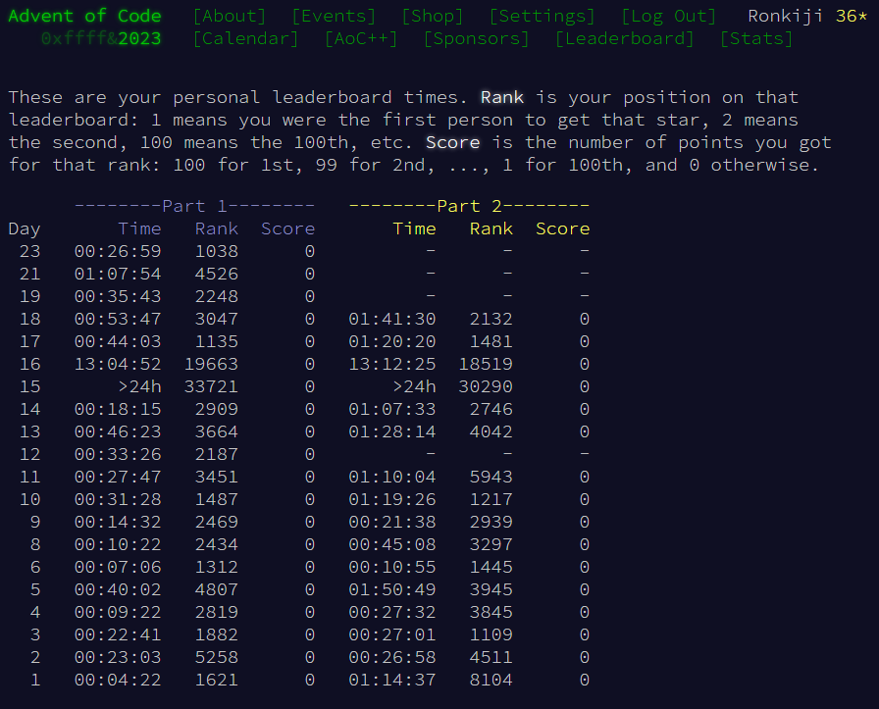
Task: View the Sponsors page
Action: 476,38
